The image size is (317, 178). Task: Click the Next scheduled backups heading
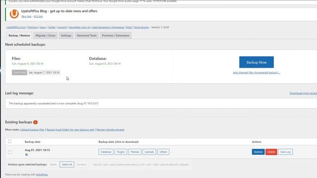coord(25,44)
